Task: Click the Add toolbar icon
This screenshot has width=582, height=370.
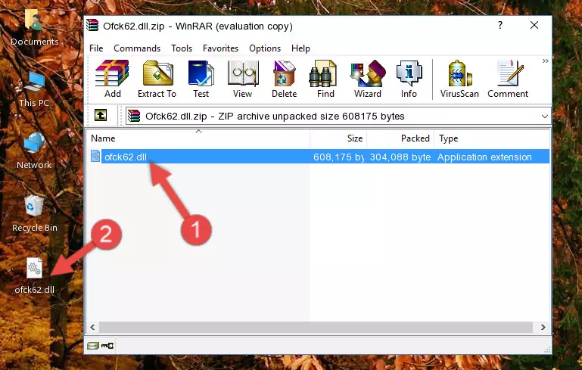Action: pyautogui.click(x=112, y=79)
